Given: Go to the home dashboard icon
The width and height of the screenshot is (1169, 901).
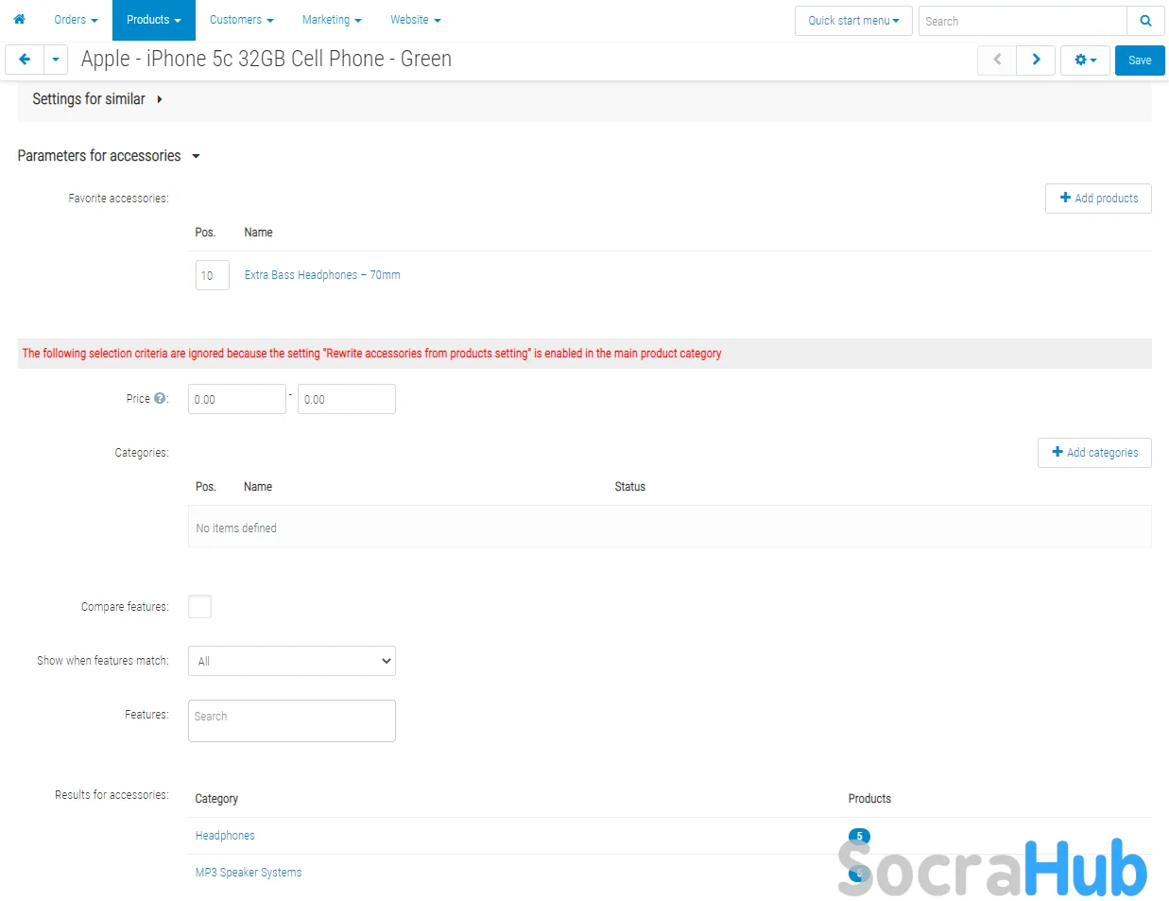Looking at the screenshot, I should pos(19,19).
